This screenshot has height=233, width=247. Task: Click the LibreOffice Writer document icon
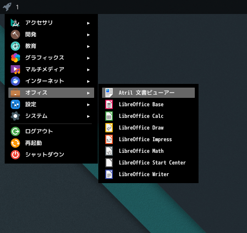pos(109,174)
